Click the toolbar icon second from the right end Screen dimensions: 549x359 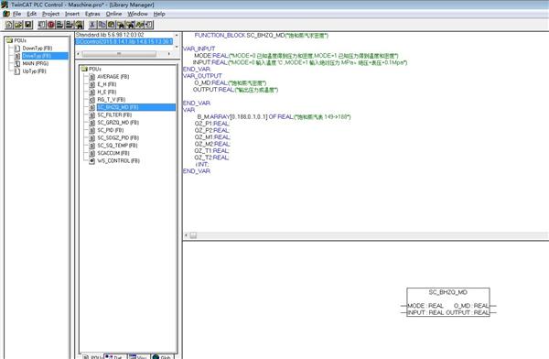pyautogui.click(x=139, y=25)
